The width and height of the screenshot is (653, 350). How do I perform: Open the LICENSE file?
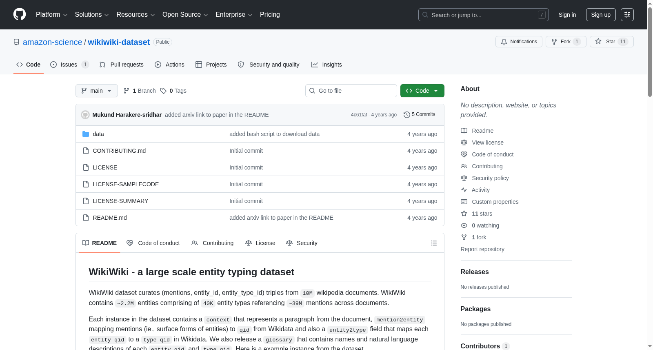click(105, 167)
